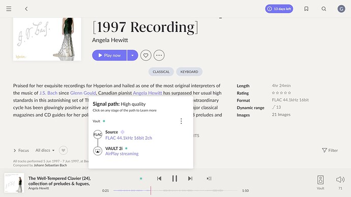This screenshot has width=351, height=197.
Task: Pause playback
Action: click(x=174, y=178)
